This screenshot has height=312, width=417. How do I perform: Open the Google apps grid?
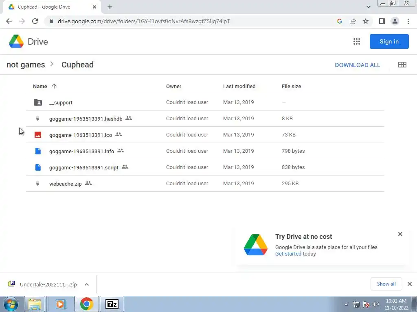point(357,41)
